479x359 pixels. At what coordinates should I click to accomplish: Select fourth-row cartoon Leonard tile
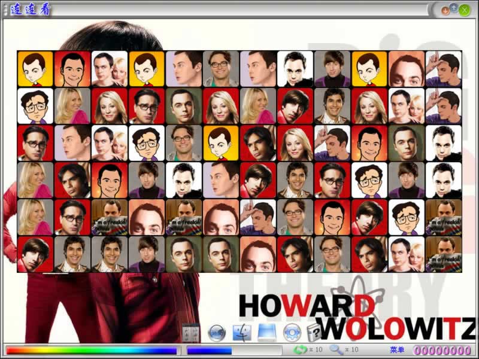point(369,181)
